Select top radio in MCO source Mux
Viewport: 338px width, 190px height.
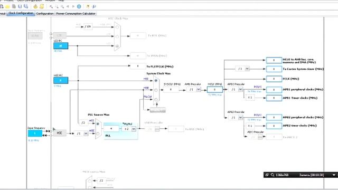pos(90,180)
